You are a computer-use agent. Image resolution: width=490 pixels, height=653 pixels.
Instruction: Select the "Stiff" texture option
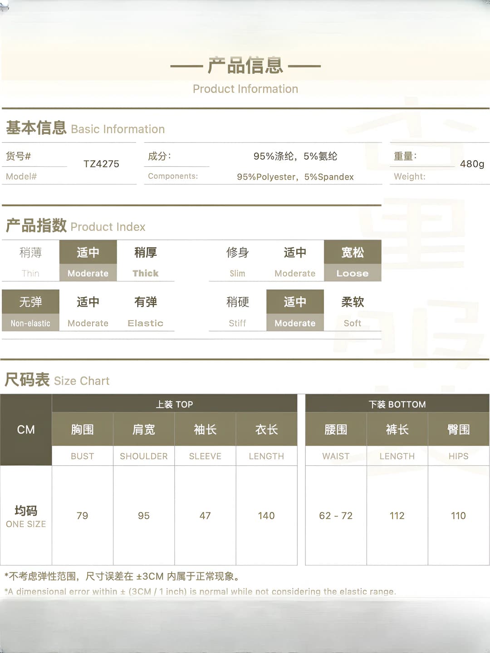click(x=237, y=323)
